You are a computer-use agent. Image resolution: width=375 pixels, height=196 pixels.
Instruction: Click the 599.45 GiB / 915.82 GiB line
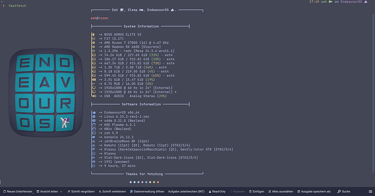click(139, 75)
